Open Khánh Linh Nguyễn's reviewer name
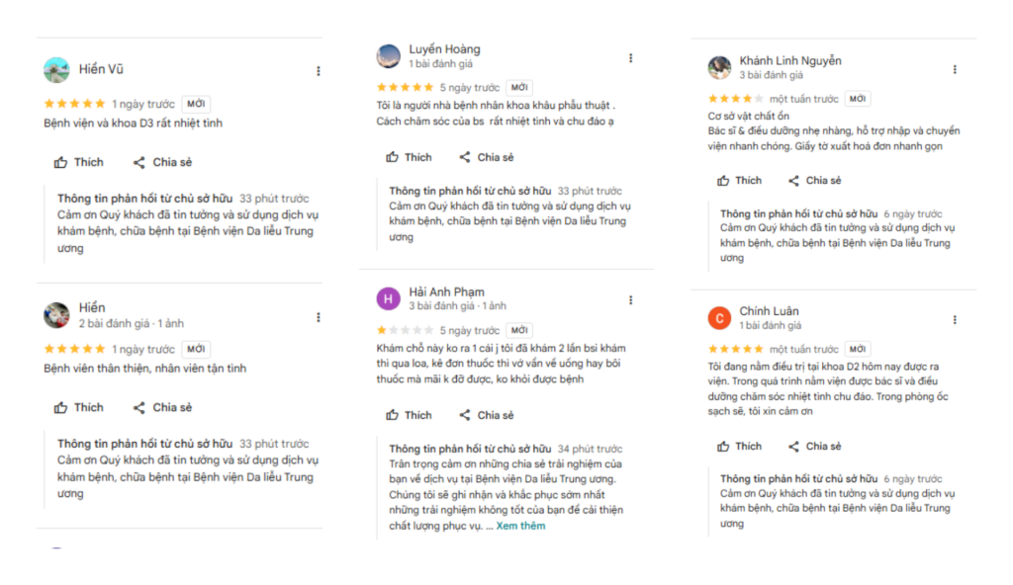 coord(790,60)
